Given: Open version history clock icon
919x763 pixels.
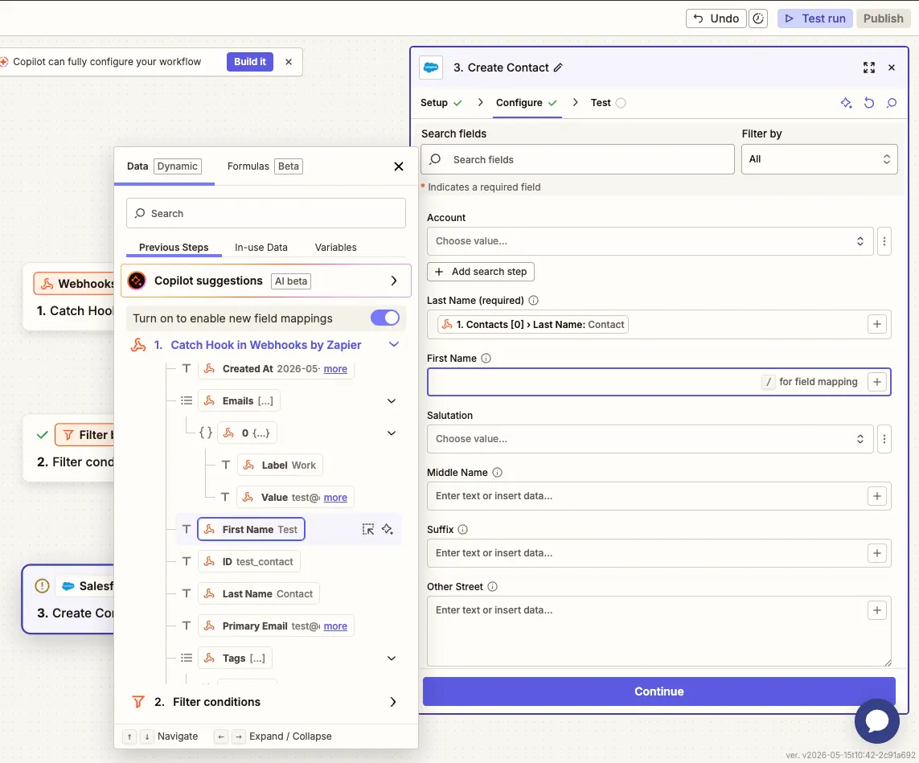Looking at the screenshot, I should pyautogui.click(x=758, y=18).
